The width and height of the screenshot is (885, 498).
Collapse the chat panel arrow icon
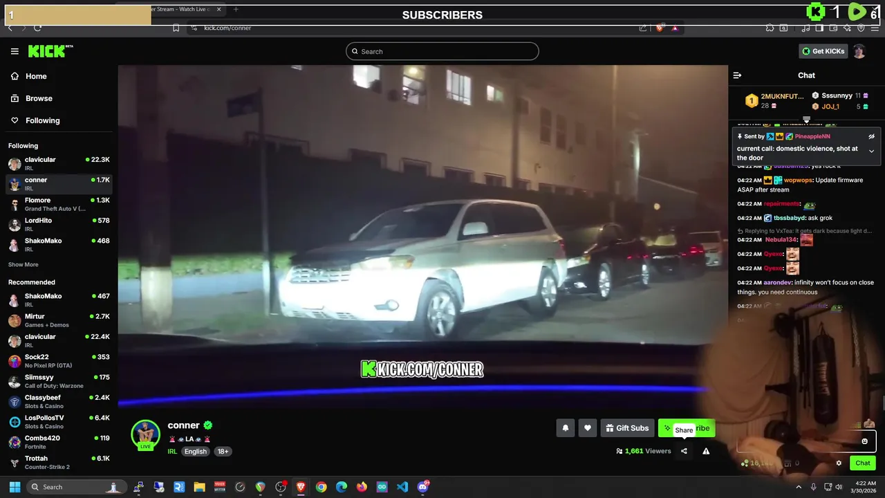point(737,75)
